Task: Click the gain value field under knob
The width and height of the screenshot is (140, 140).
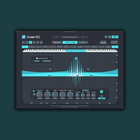Action: tap(47, 98)
